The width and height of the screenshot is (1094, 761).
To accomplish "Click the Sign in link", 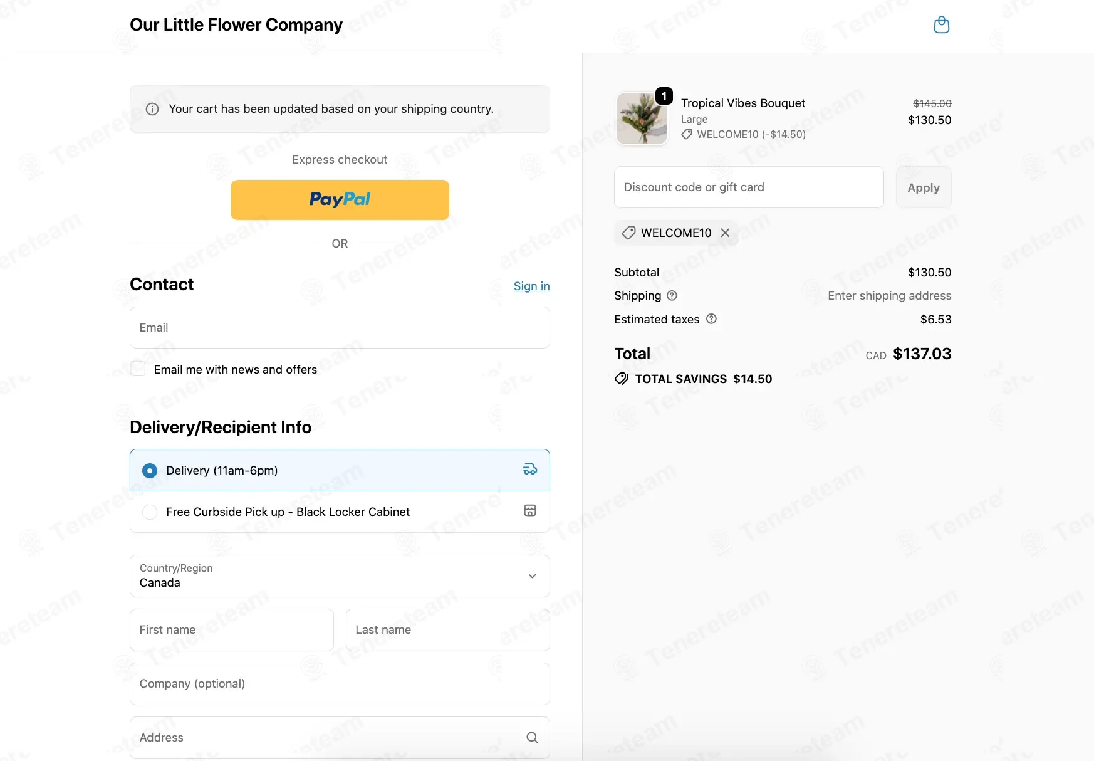I will pyautogui.click(x=531, y=286).
